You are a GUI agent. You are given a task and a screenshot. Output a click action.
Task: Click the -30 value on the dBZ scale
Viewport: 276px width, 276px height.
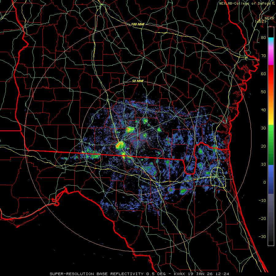(262, 236)
